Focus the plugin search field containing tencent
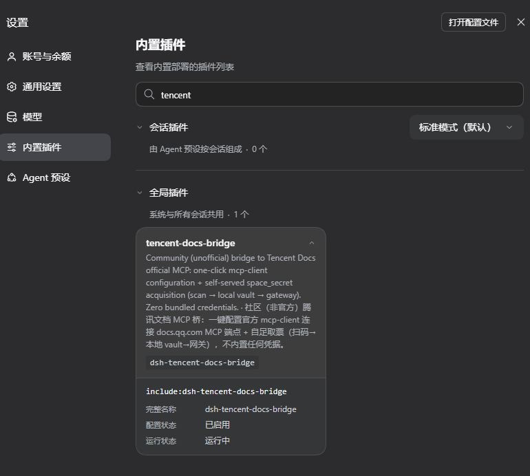The image size is (530, 476). tap(330, 95)
